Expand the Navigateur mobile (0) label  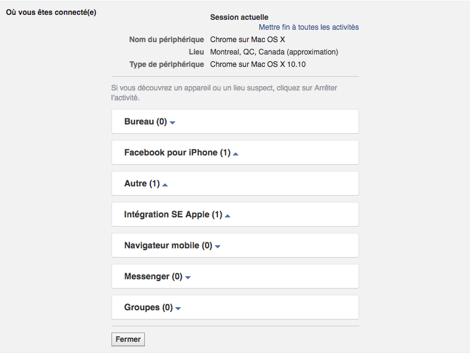tap(168, 246)
